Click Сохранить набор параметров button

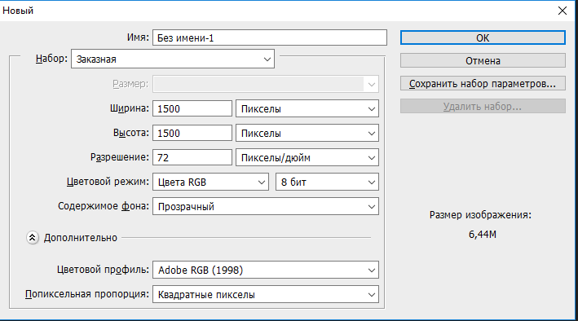pyautogui.click(x=483, y=84)
